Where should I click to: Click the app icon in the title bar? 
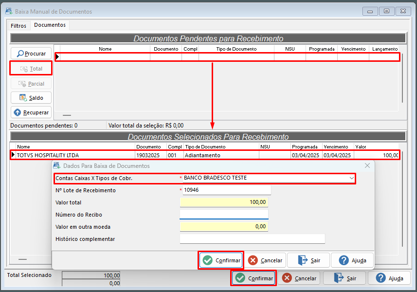coord(9,11)
